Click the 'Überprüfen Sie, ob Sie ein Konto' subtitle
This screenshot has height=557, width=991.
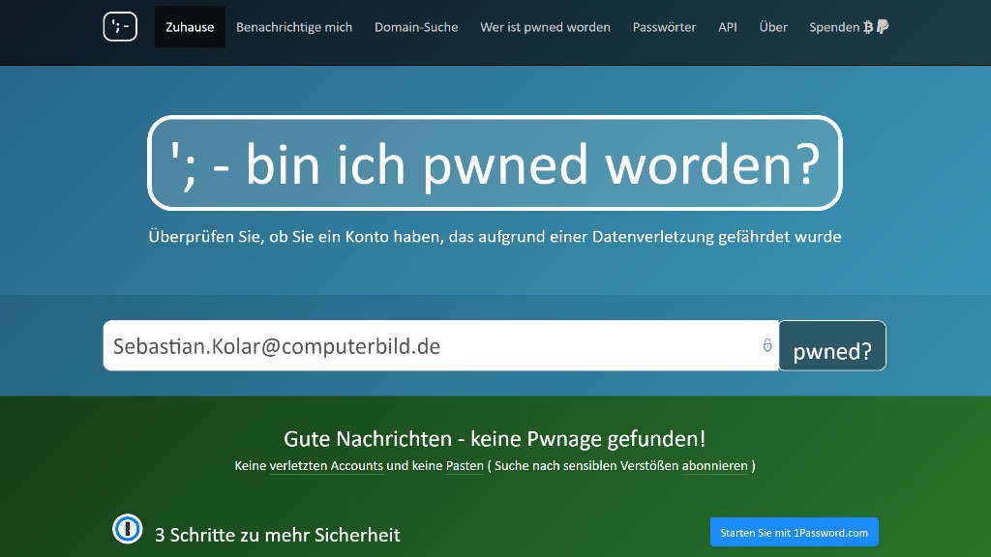[x=495, y=237]
